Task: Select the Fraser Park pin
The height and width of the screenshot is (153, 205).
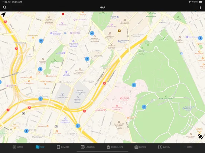Action: pos(178,17)
